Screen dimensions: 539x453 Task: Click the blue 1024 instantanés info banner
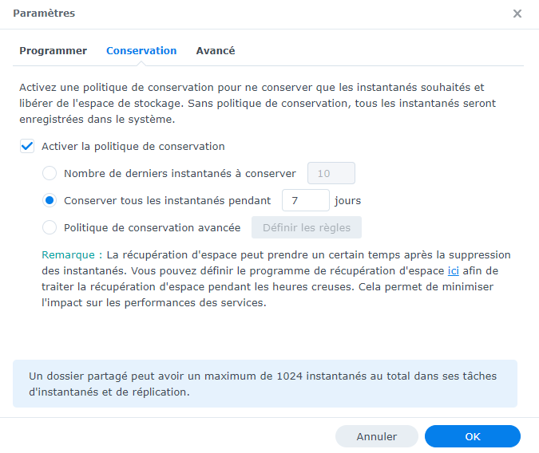point(265,384)
